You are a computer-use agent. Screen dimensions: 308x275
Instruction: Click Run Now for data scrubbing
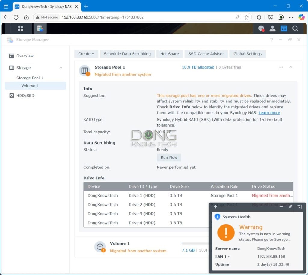click(x=169, y=157)
